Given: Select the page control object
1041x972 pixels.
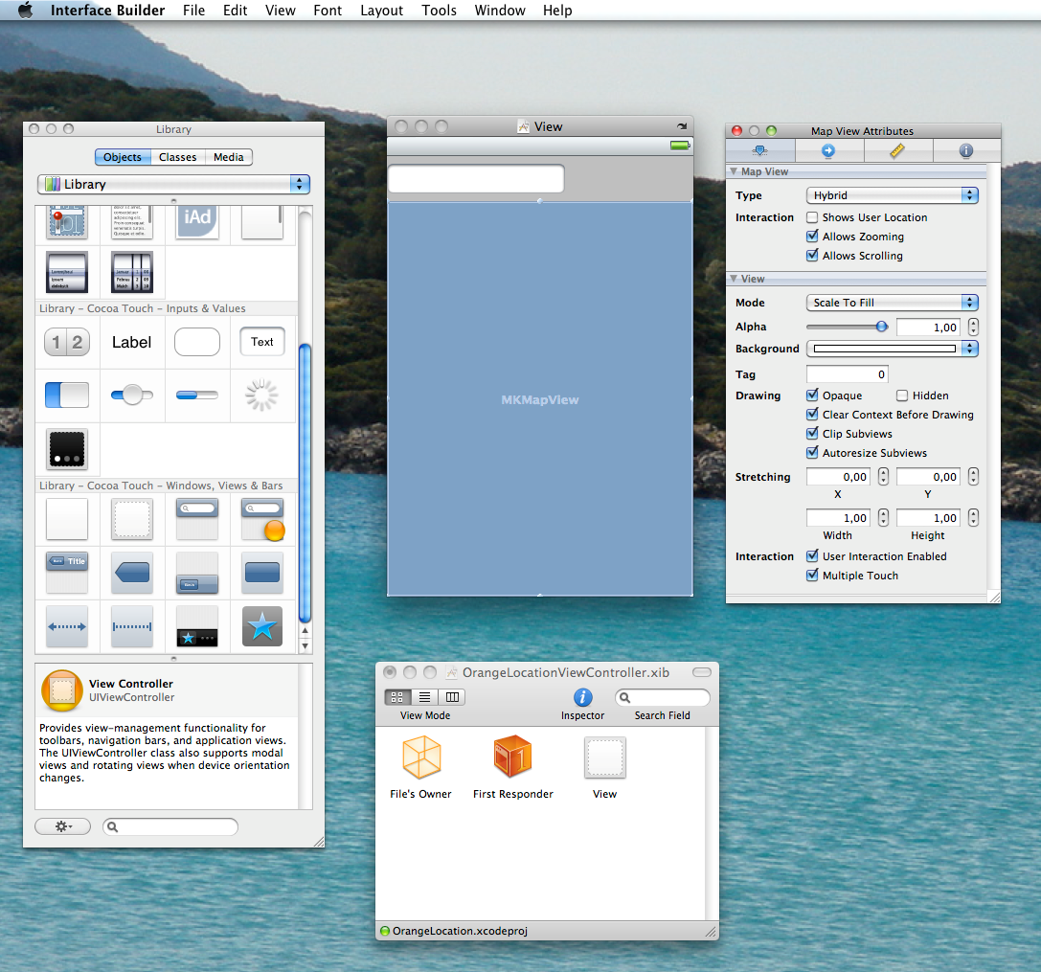Looking at the screenshot, I should 67,450.
